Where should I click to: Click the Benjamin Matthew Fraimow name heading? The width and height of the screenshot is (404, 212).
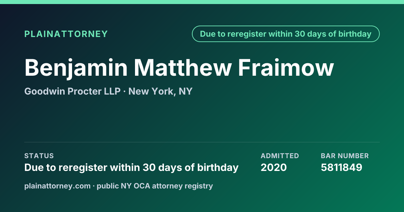pos(179,68)
